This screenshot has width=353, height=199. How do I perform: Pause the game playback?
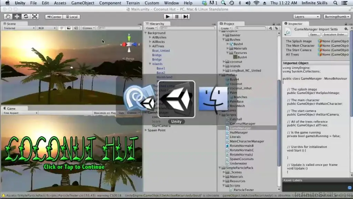click(x=177, y=17)
